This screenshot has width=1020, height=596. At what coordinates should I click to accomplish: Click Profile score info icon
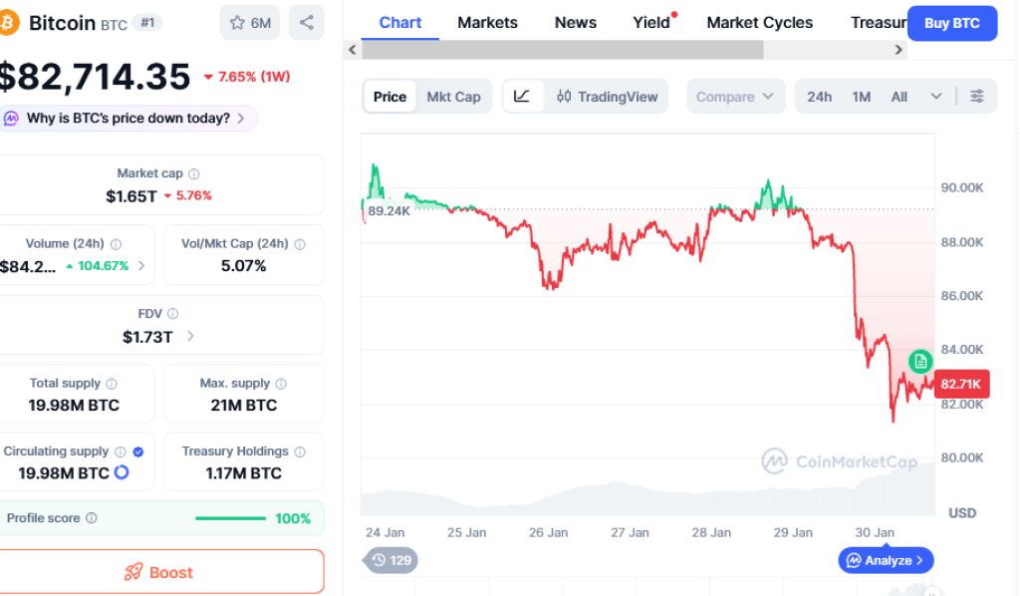point(92,518)
